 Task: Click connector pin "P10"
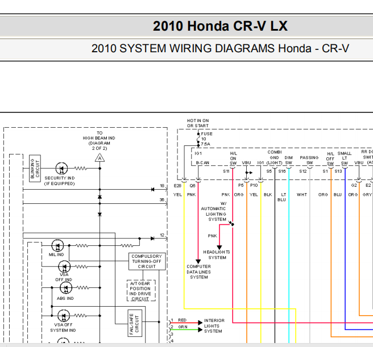click(x=254, y=185)
